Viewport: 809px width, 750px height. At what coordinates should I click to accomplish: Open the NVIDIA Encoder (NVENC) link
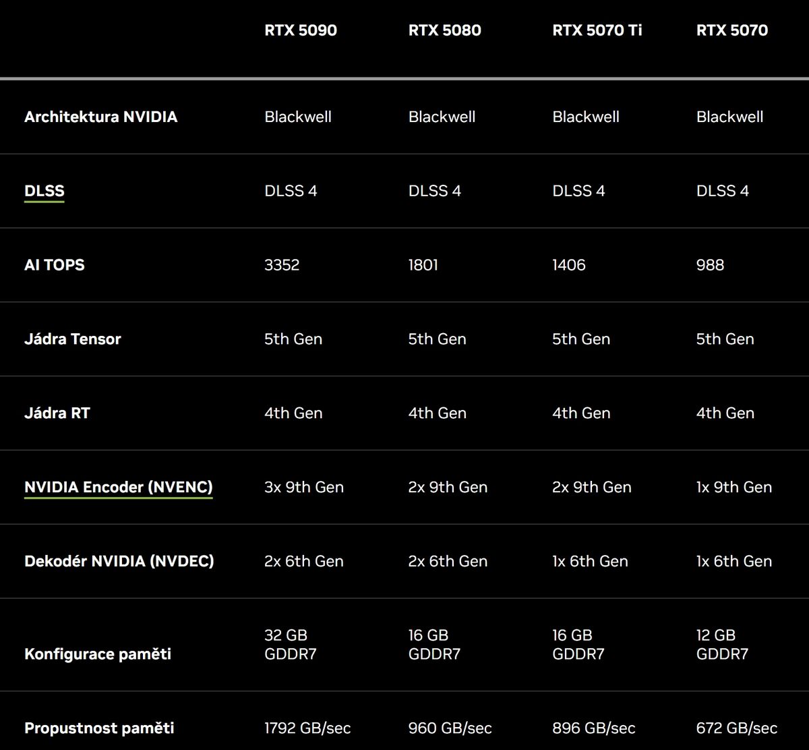point(119,487)
